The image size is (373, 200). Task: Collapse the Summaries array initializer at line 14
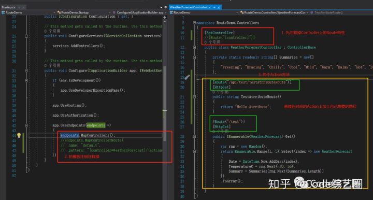[x=194, y=58]
